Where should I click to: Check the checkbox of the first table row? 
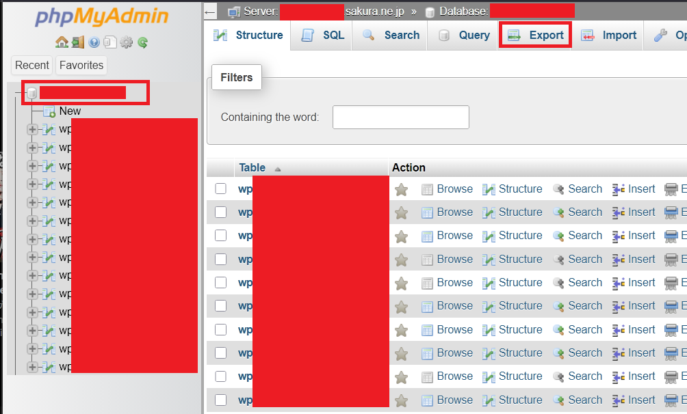pyautogui.click(x=220, y=189)
